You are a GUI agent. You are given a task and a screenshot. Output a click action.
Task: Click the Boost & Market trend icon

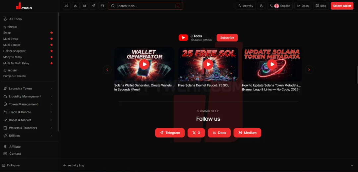(x=5, y=120)
